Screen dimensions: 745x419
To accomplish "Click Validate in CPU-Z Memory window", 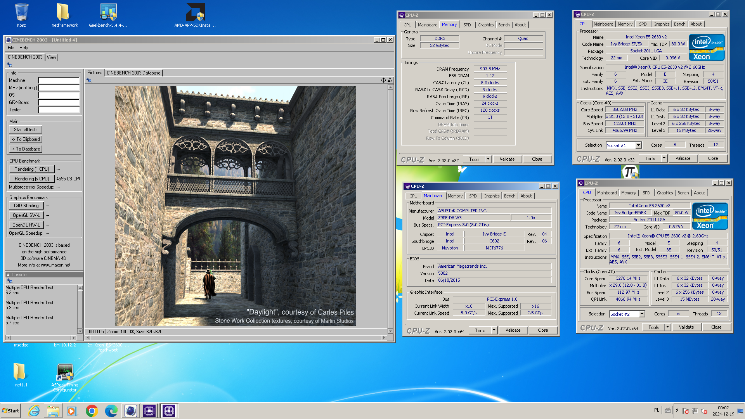I will coord(507,159).
